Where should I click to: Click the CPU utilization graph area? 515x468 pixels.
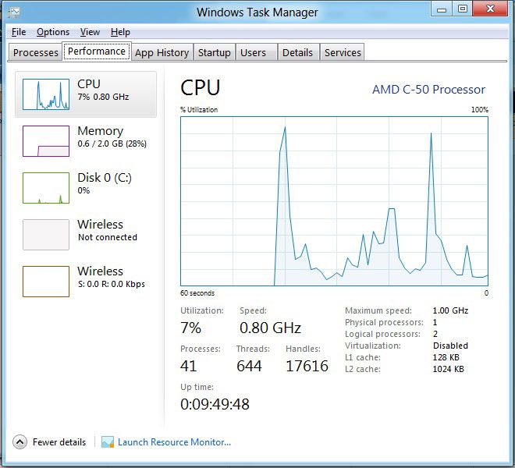tap(334, 201)
